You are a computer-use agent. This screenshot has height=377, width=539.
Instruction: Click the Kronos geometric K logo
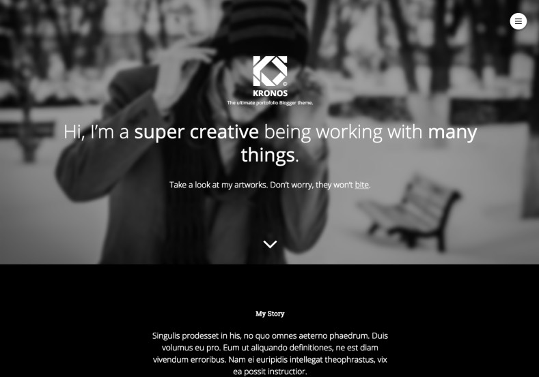tap(270, 71)
